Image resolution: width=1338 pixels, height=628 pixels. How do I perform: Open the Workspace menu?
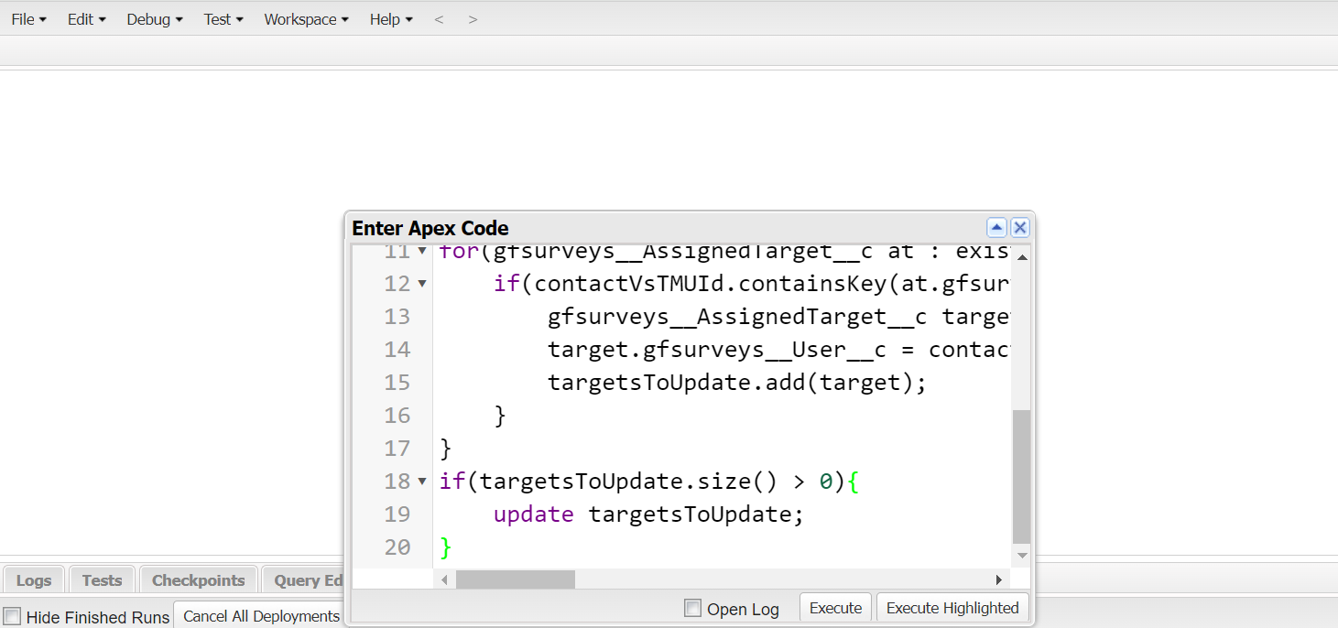pyautogui.click(x=306, y=19)
